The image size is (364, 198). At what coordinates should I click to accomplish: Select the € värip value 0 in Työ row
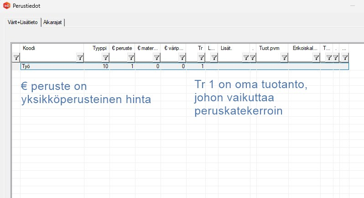click(173, 66)
